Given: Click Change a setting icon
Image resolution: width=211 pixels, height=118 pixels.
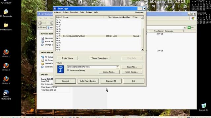Looking at the screenshot, I should [43, 45].
